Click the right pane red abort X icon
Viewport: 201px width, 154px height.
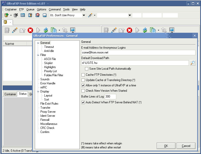129,30
